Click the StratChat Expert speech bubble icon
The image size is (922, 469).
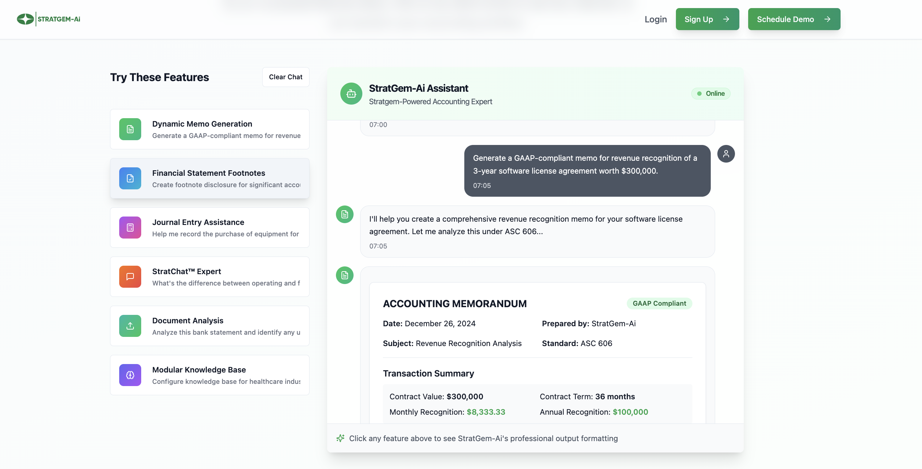130,277
